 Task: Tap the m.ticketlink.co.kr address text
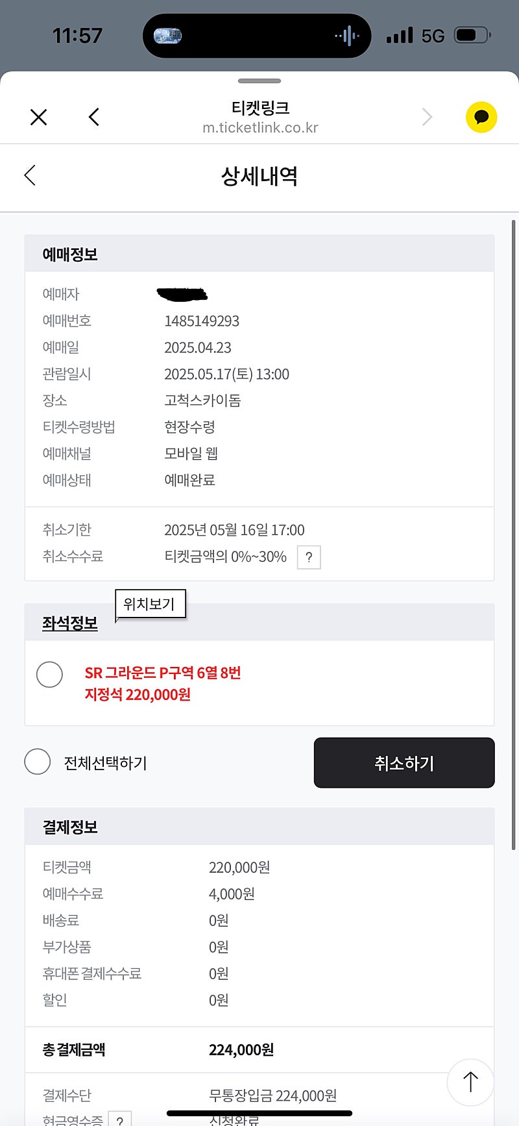pos(260,128)
